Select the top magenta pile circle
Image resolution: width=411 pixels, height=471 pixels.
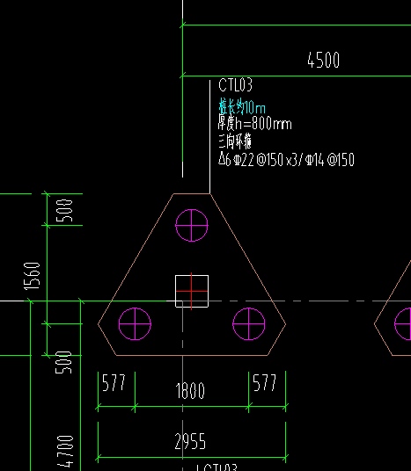click(x=192, y=225)
